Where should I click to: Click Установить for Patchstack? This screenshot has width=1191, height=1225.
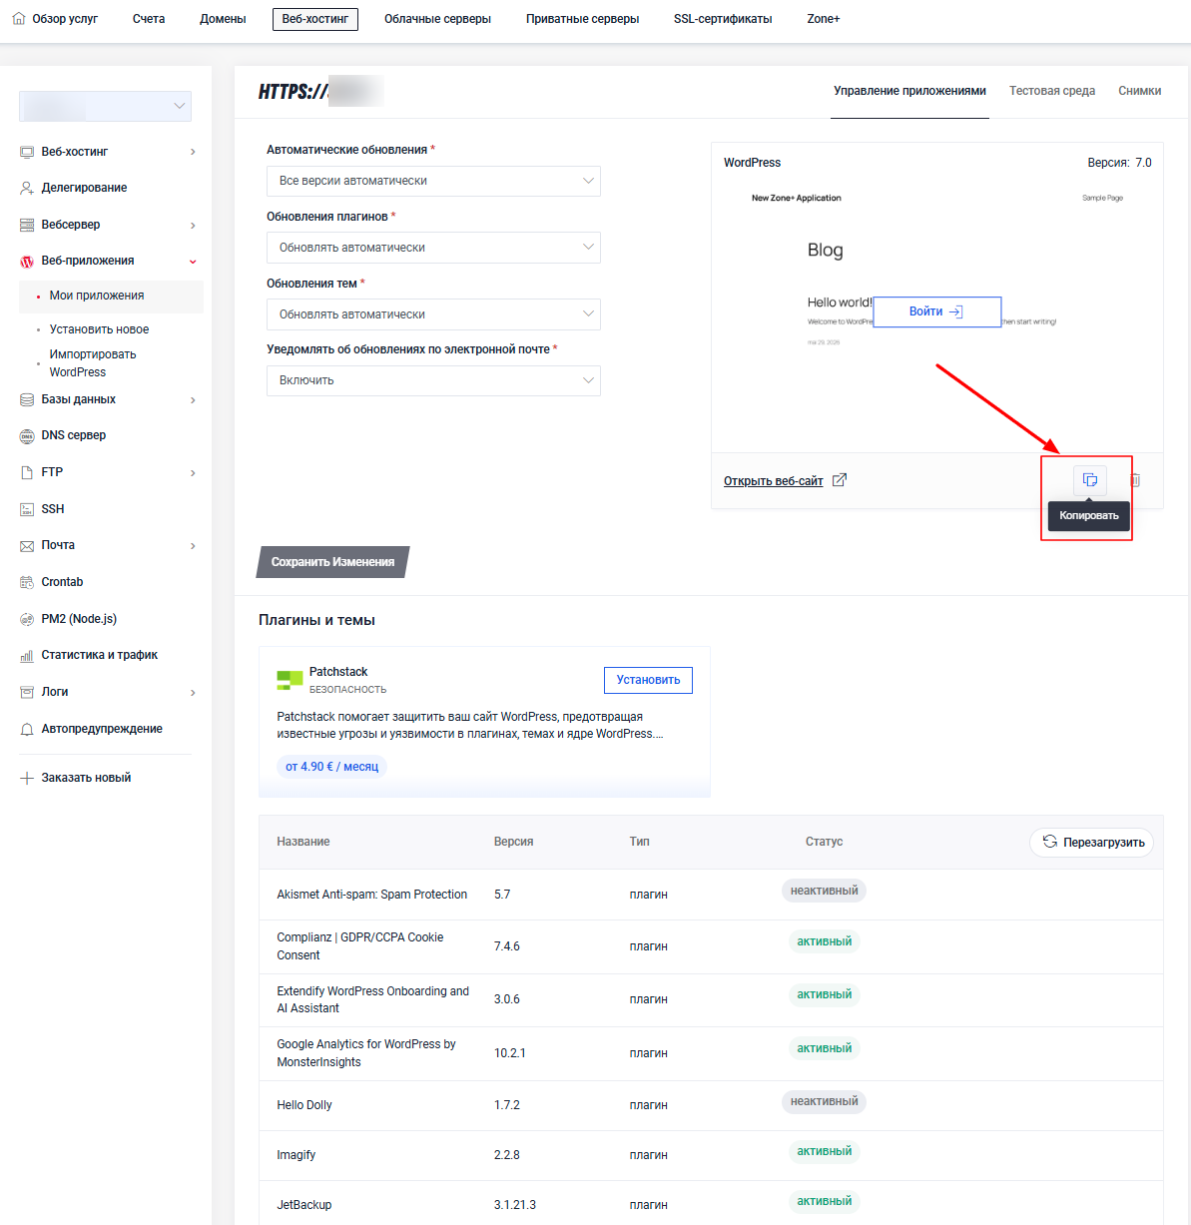pos(648,680)
